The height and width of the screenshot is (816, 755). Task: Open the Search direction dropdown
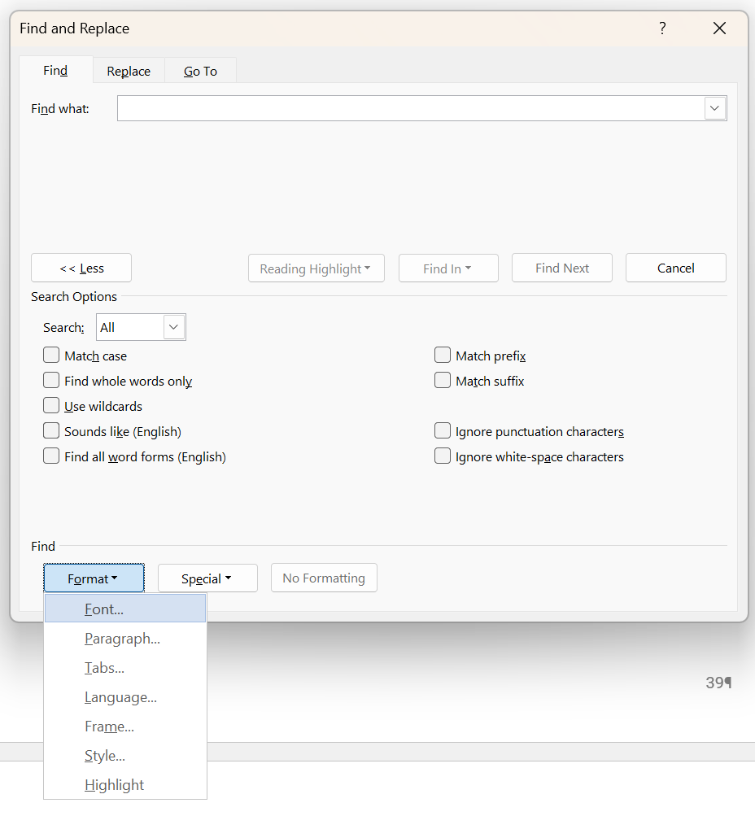click(x=173, y=327)
